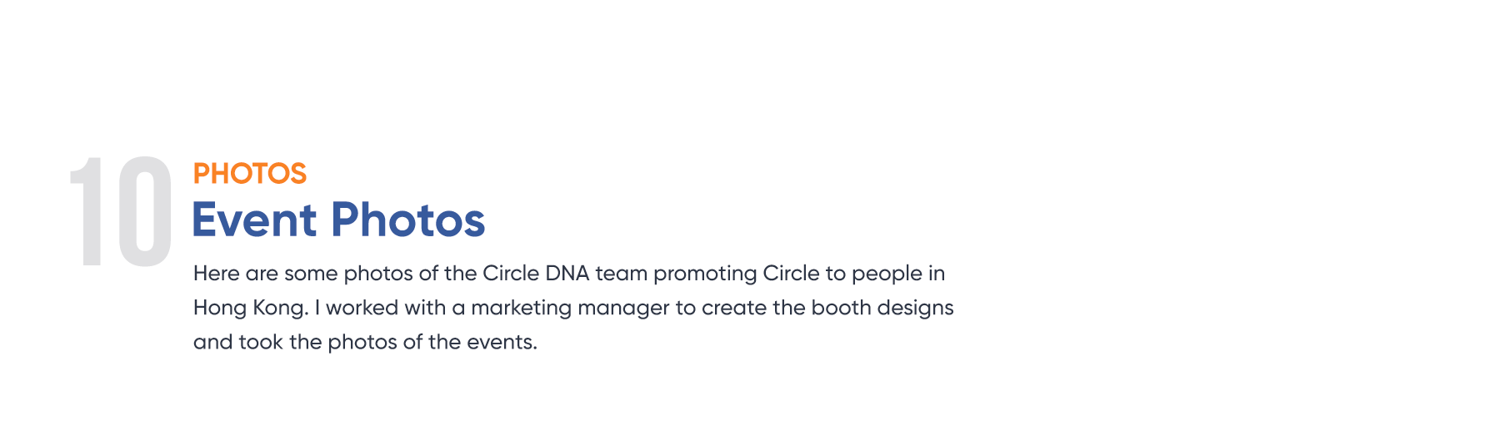
Task: Click the word Photos in blue heading
Action: [408, 220]
